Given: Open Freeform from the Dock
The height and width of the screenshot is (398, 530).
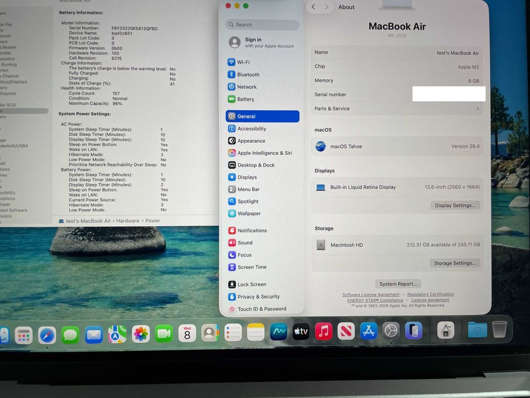Looking at the screenshot, I should 278,332.
